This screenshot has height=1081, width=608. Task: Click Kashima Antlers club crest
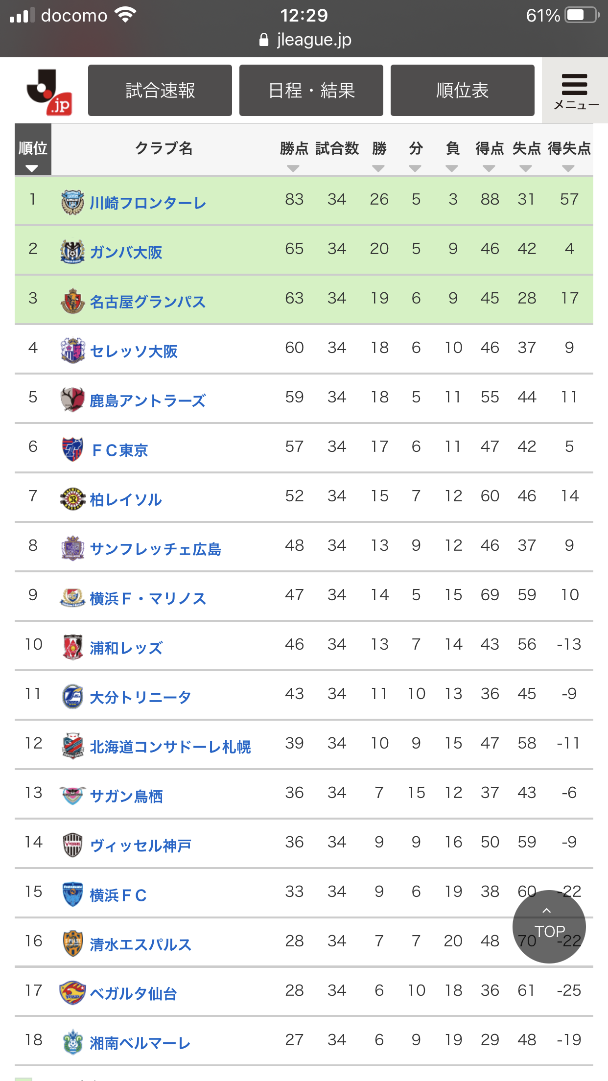coord(72,399)
